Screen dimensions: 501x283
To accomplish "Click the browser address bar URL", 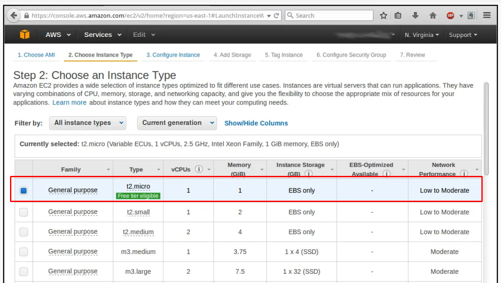I will pos(147,15).
